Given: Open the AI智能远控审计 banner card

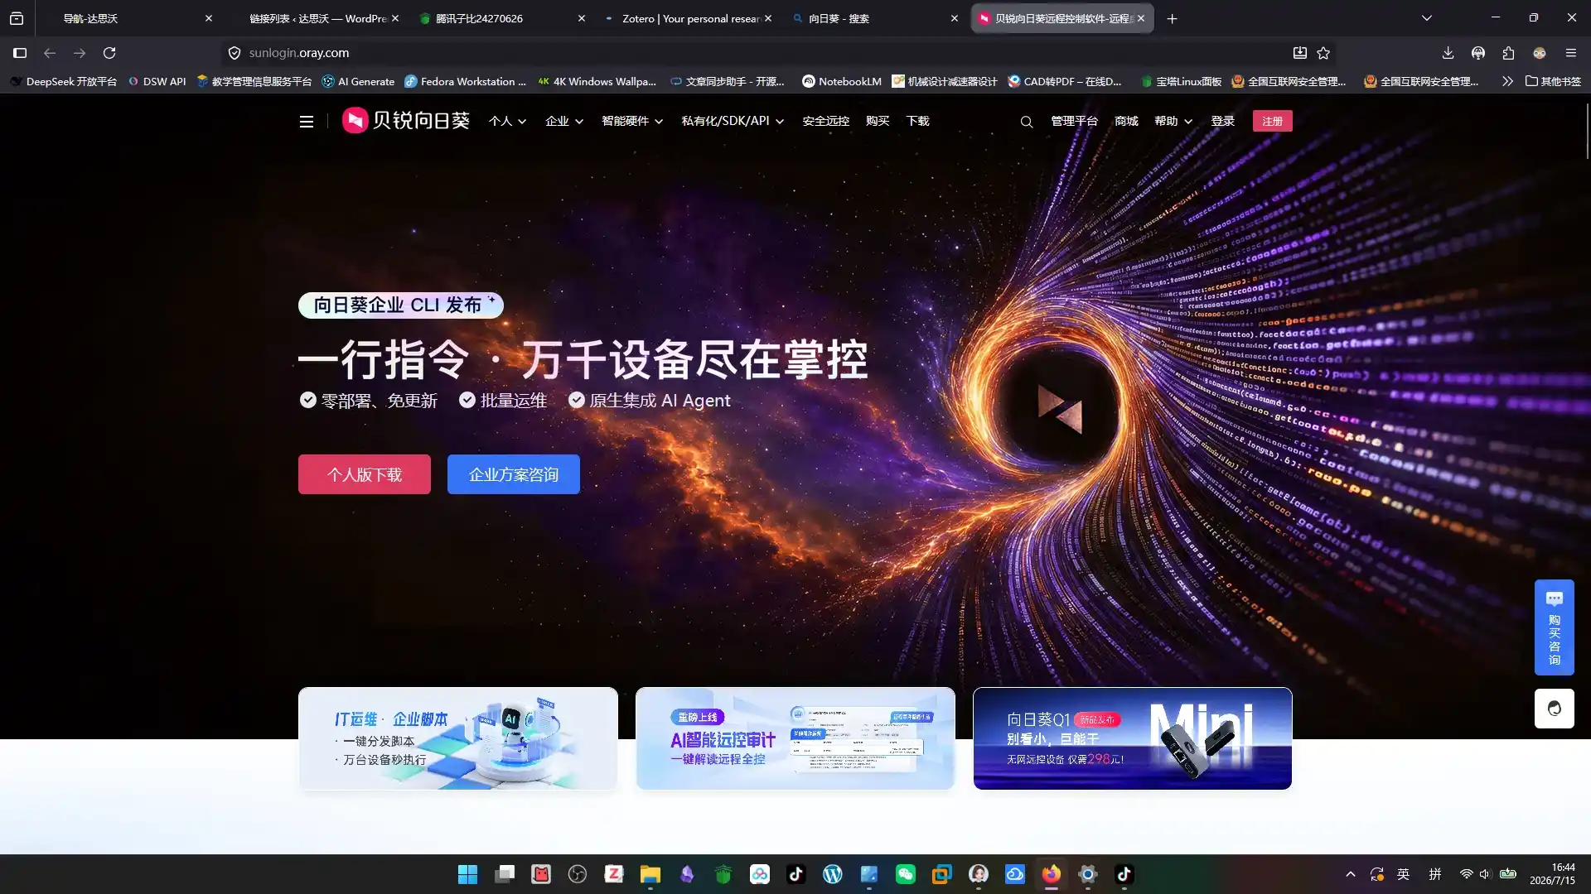Looking at the screenshot, I should (795, 738).
